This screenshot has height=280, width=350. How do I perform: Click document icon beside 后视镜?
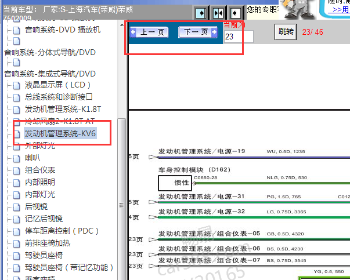coord(16,207)
